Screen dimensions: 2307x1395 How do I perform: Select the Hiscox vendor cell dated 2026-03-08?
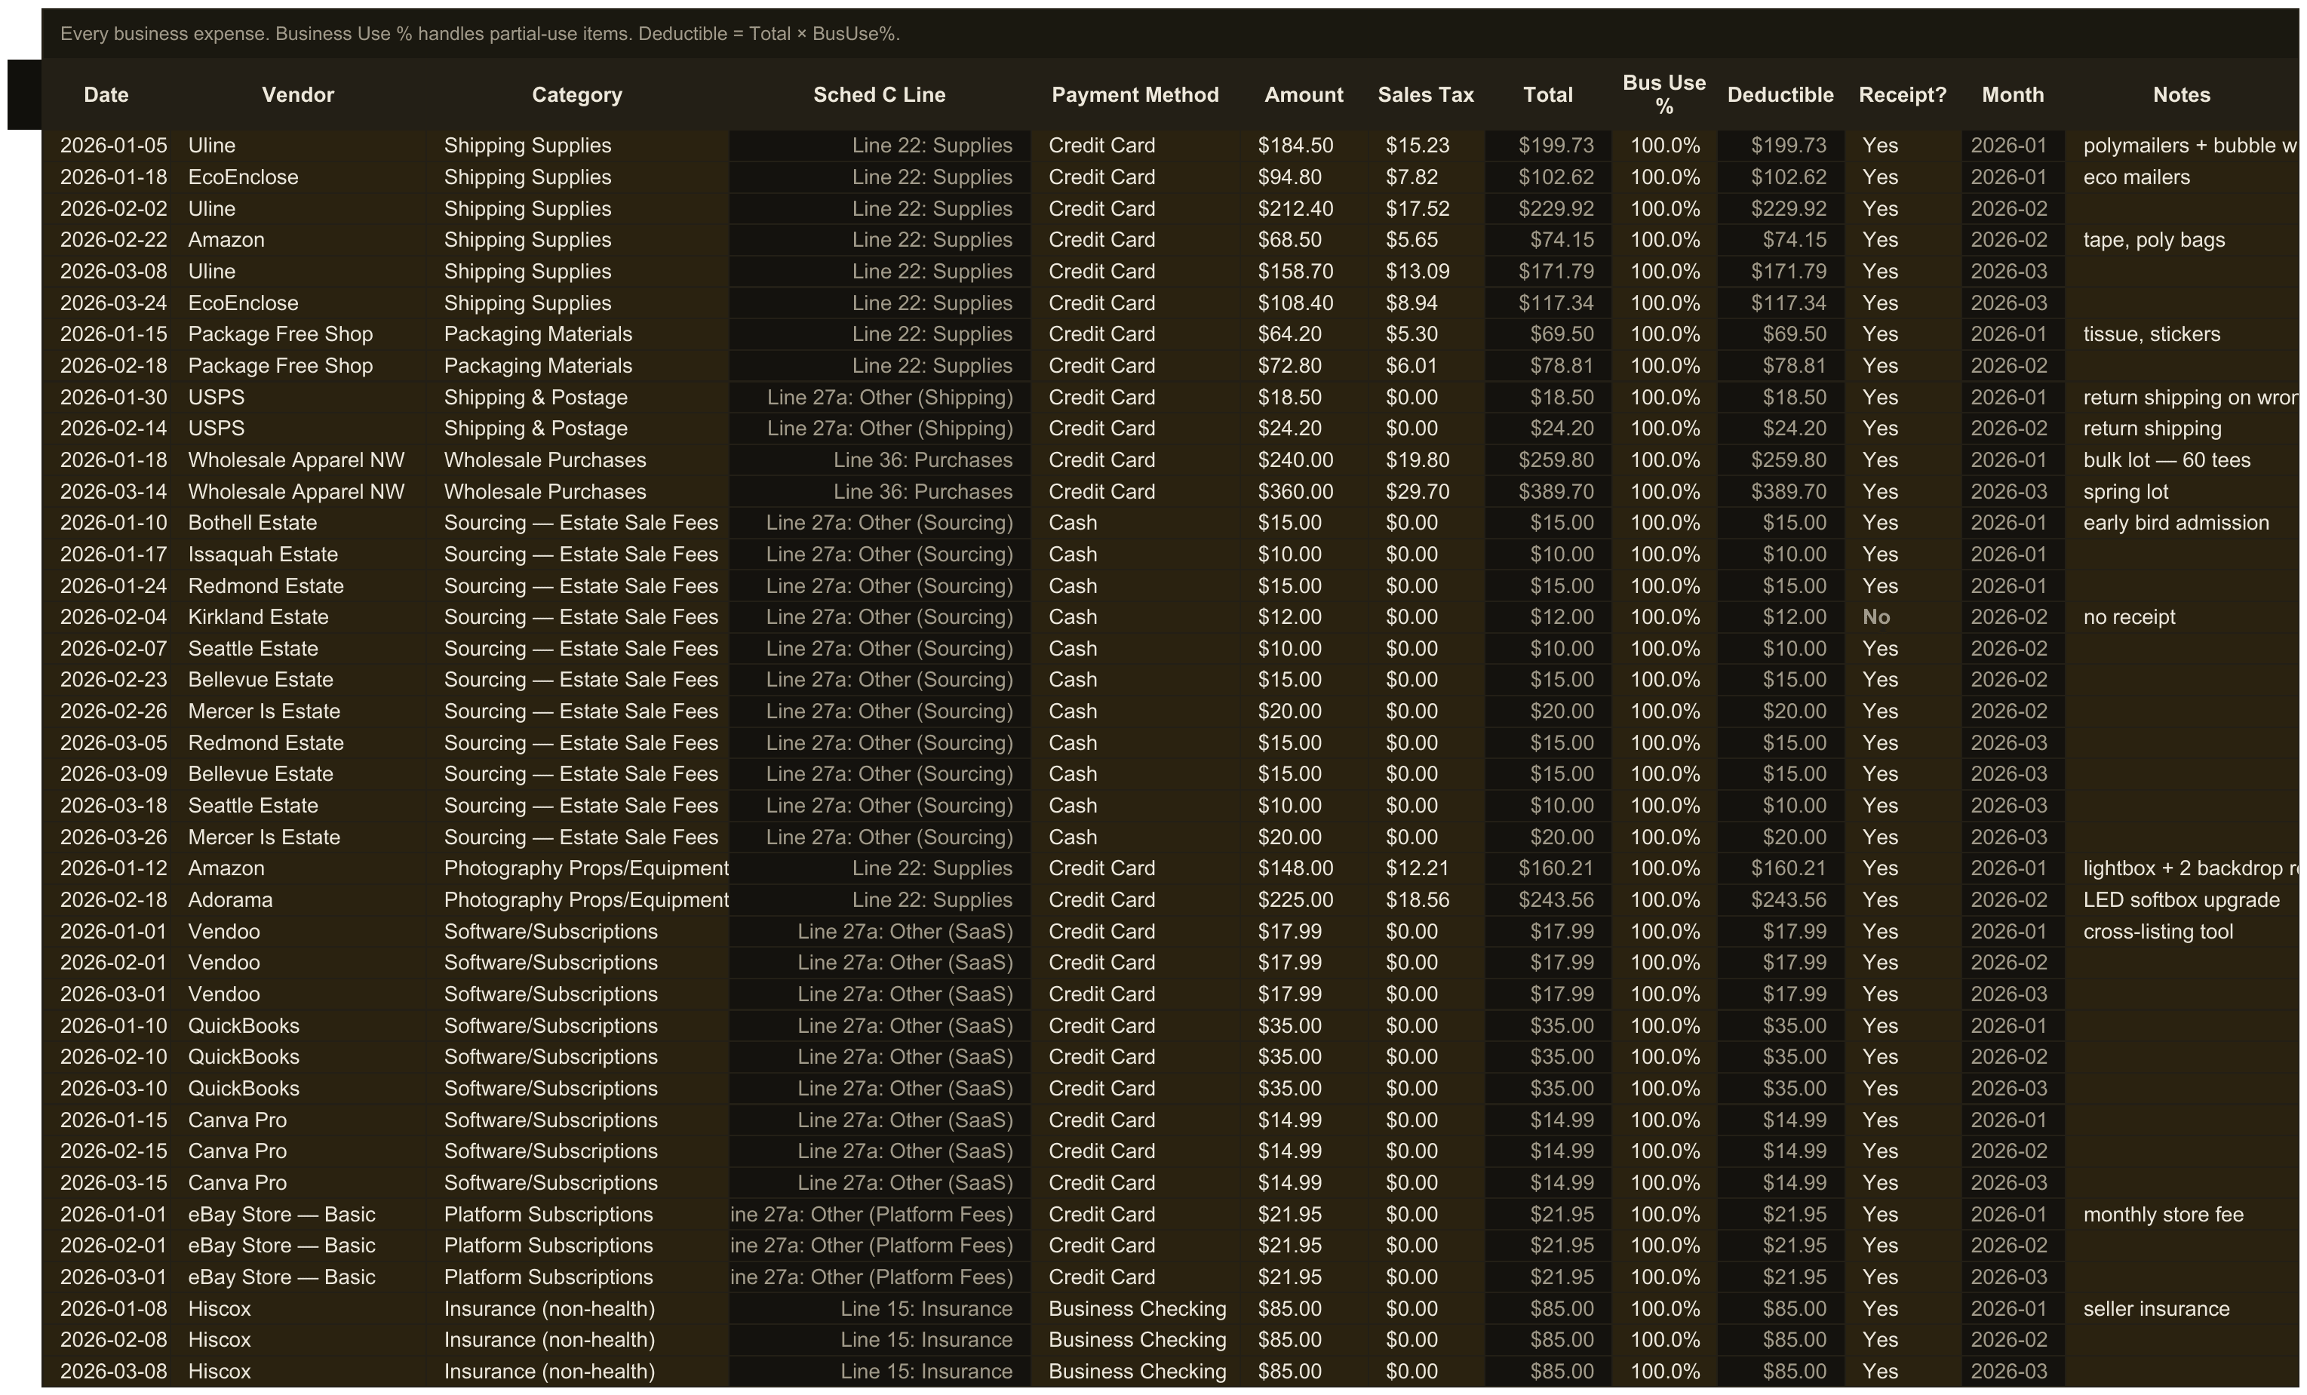click(298, 1372)
